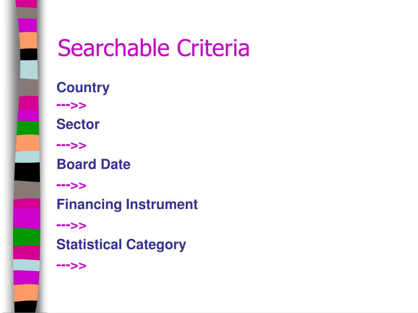Click the light blue stripe near Country
The width and height of the screenshot is (418, 313).
[x=29, y=69]
